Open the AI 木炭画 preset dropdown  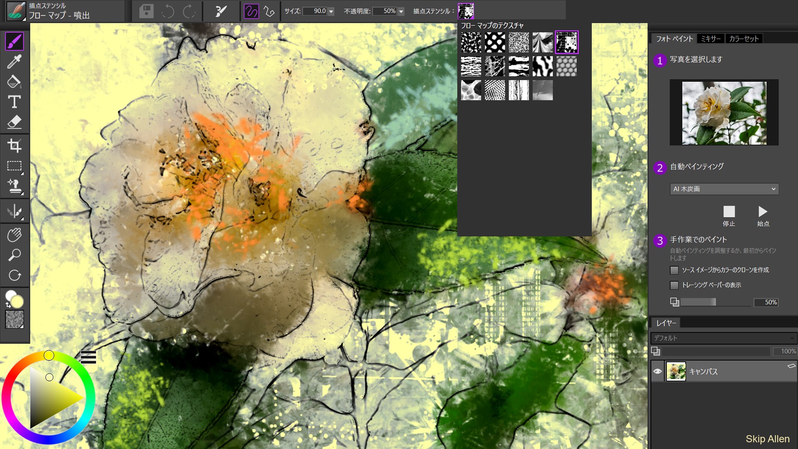(724, 189)
